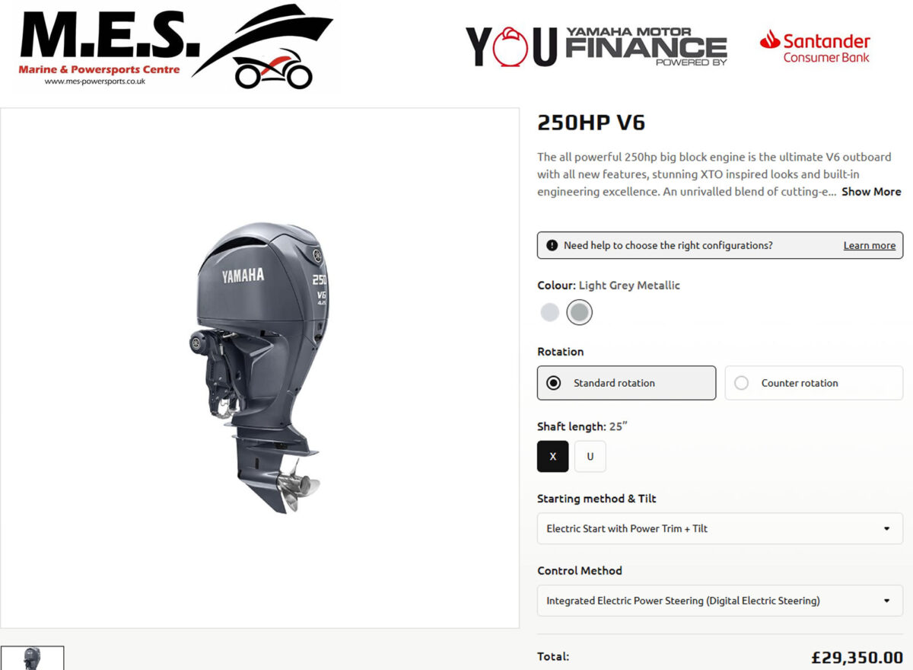913x670 pixels.
Task: Click the motorbike icon in M.E.S. logo
Action: coord(274,69)
